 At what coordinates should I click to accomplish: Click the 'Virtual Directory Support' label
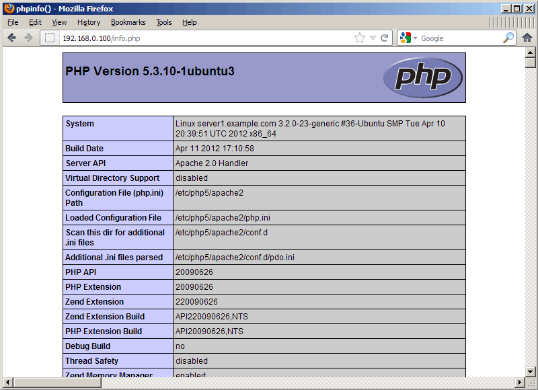112,178
